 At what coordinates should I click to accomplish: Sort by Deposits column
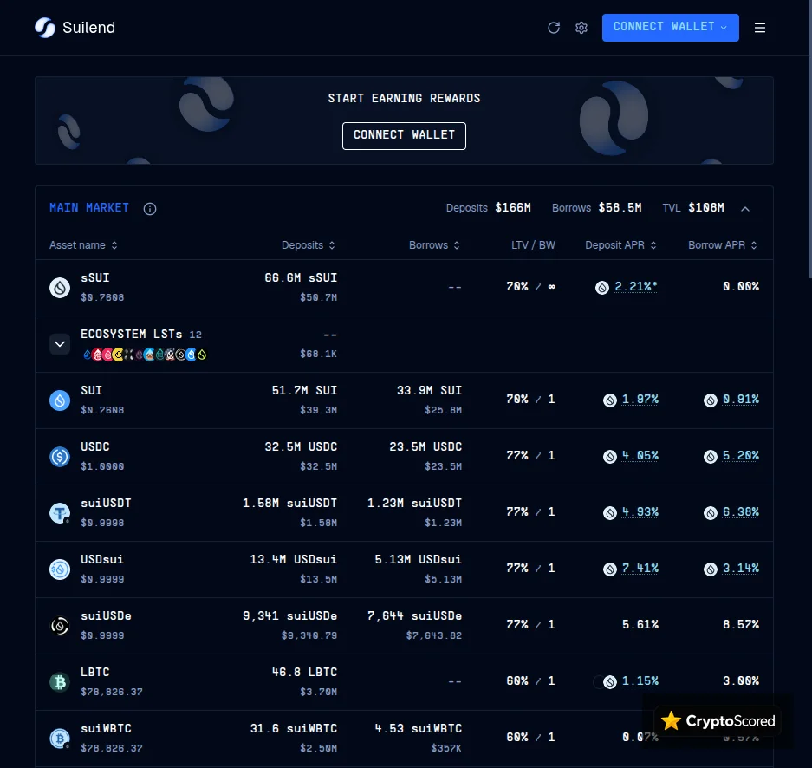point(309,245)
